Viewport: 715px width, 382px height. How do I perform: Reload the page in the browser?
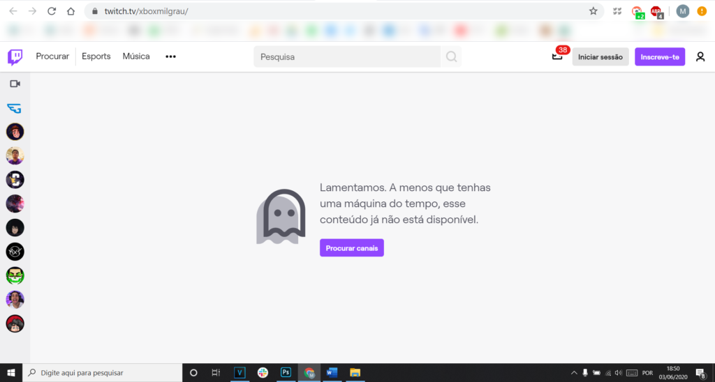(x=51, y=11)
